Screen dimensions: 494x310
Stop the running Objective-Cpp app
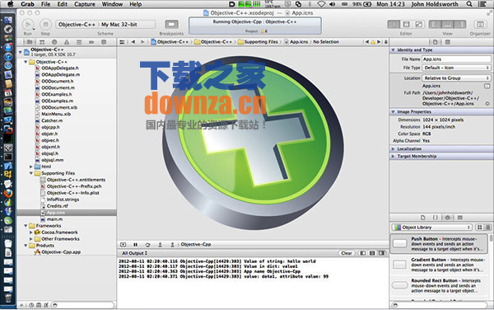click(45, 25)
